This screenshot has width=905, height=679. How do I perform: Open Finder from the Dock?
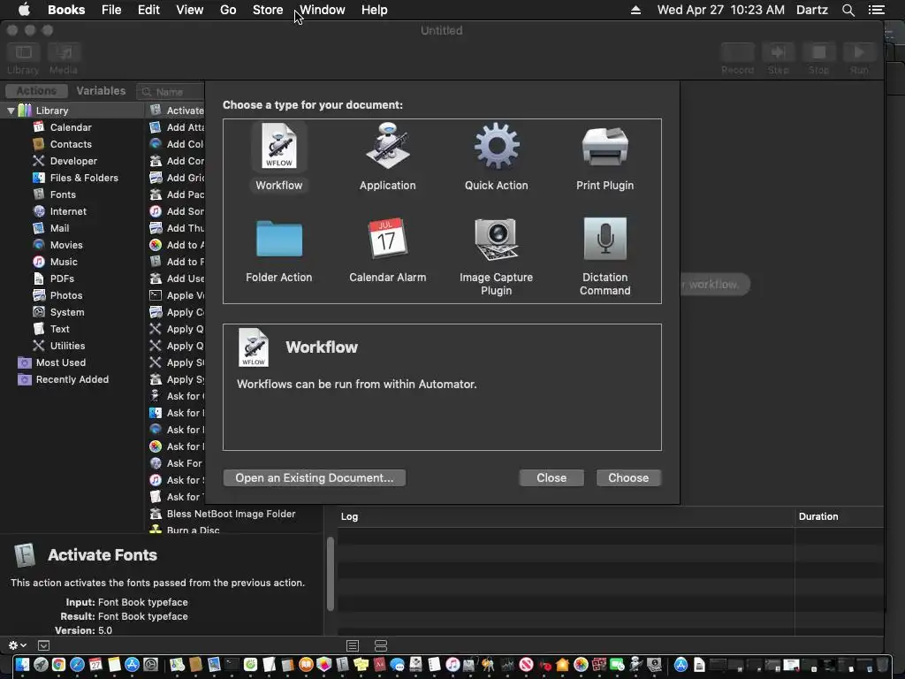22,665
